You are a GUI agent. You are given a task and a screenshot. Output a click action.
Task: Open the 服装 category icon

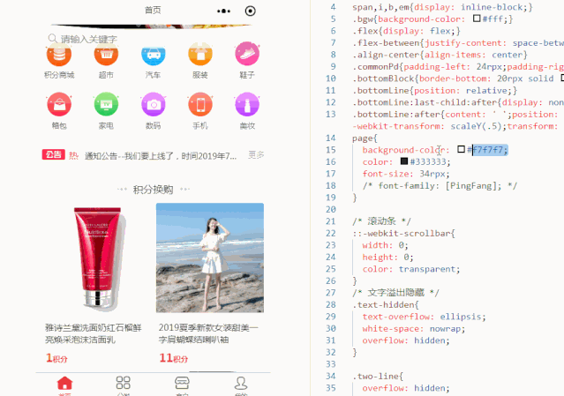pyautogui.click(x=200, y=55)
